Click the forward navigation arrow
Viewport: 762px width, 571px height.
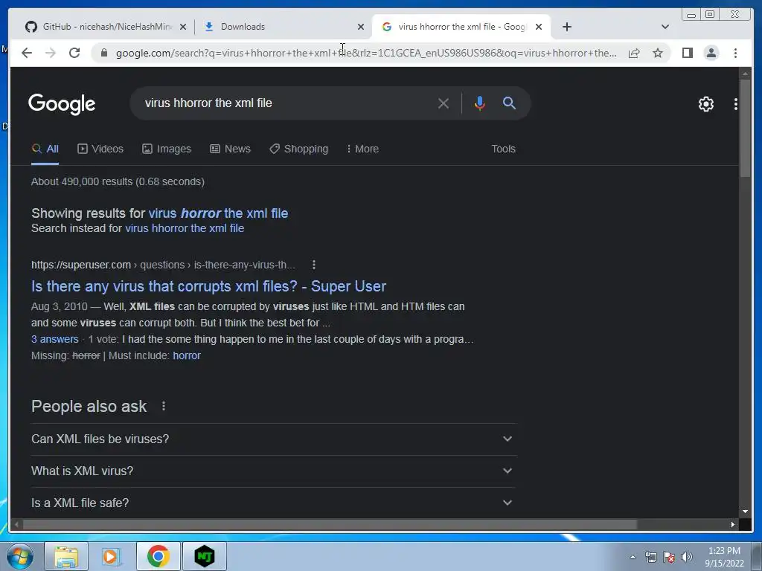coord(51,53)
